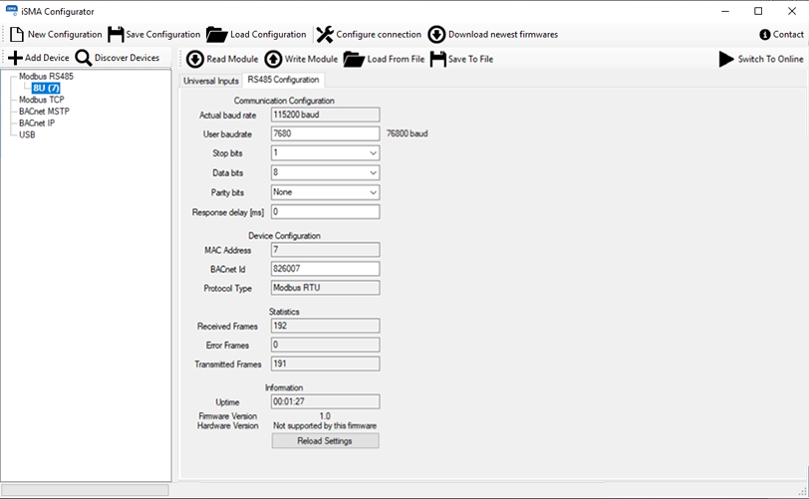Expand the Parity bits dropdown
This screenshot has width=809, height=499.
373,192
